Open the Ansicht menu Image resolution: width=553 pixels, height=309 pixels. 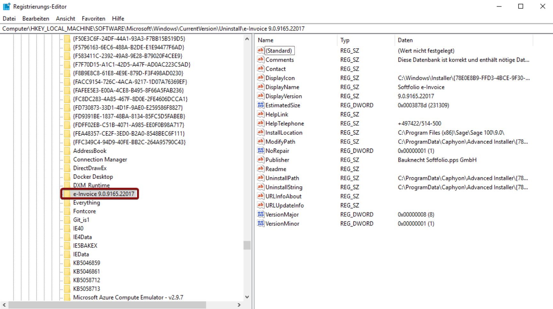tap(66, 19)
